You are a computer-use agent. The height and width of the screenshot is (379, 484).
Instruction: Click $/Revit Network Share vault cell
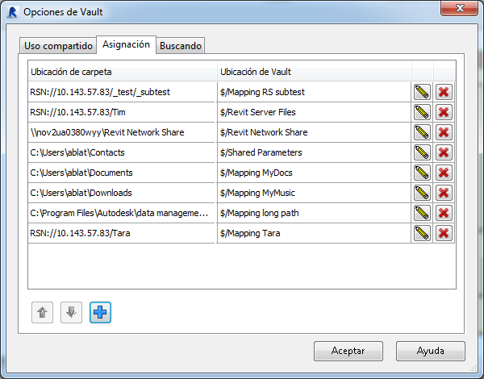pyautogui.click(x=314, y=132)
